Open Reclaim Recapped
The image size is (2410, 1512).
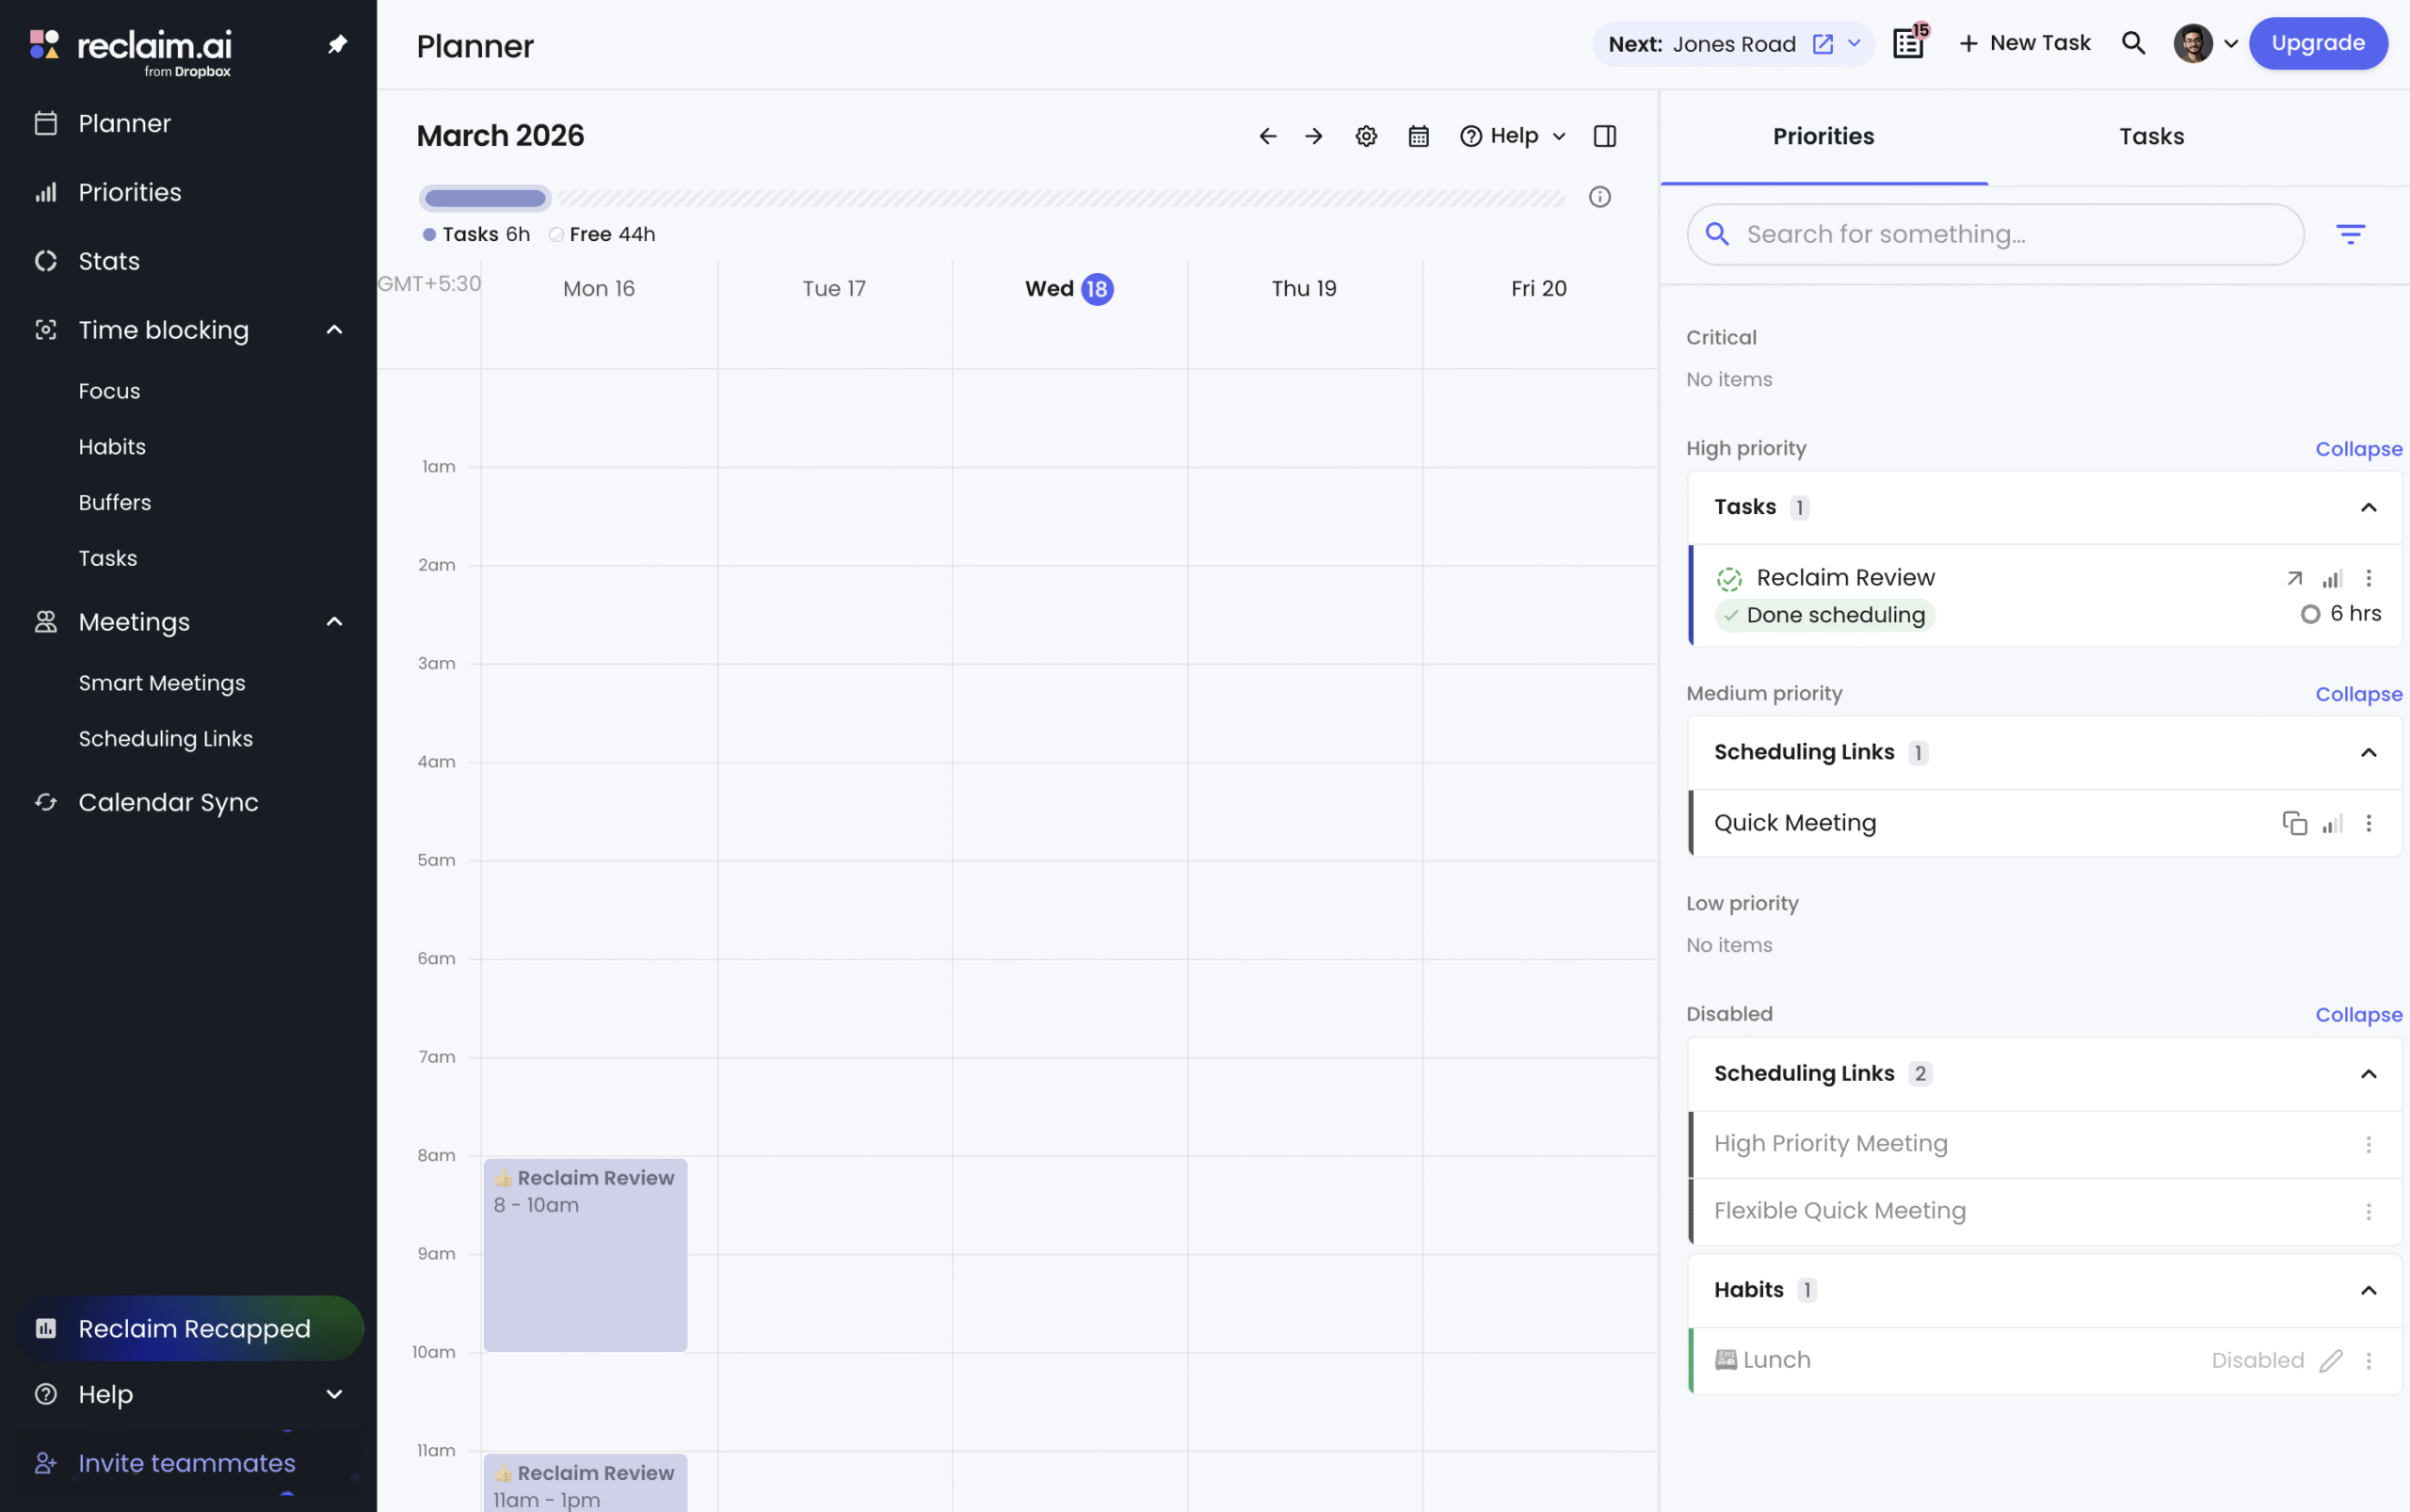pos(189,1328)
